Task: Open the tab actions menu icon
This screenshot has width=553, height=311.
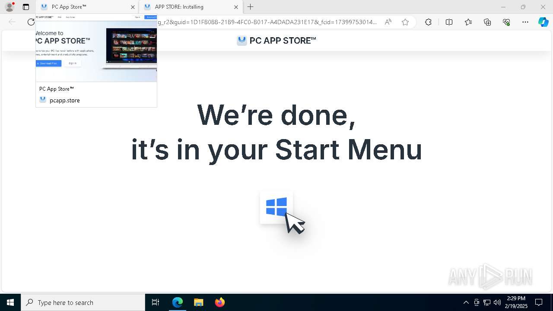Action: pos(26,7)
